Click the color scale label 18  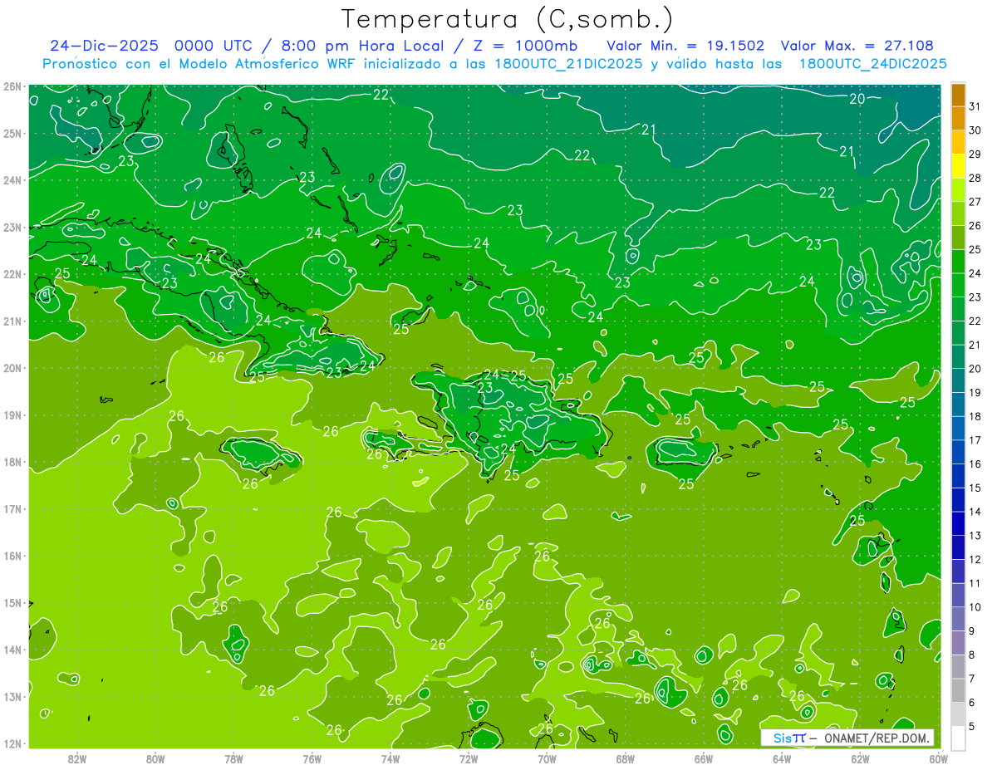click(x=975, y=416)
